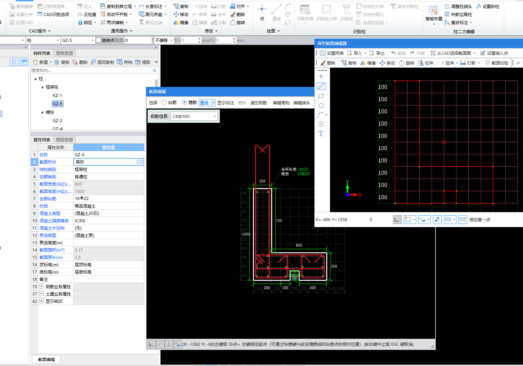Click 从CAD选择截面图 button

453,53
